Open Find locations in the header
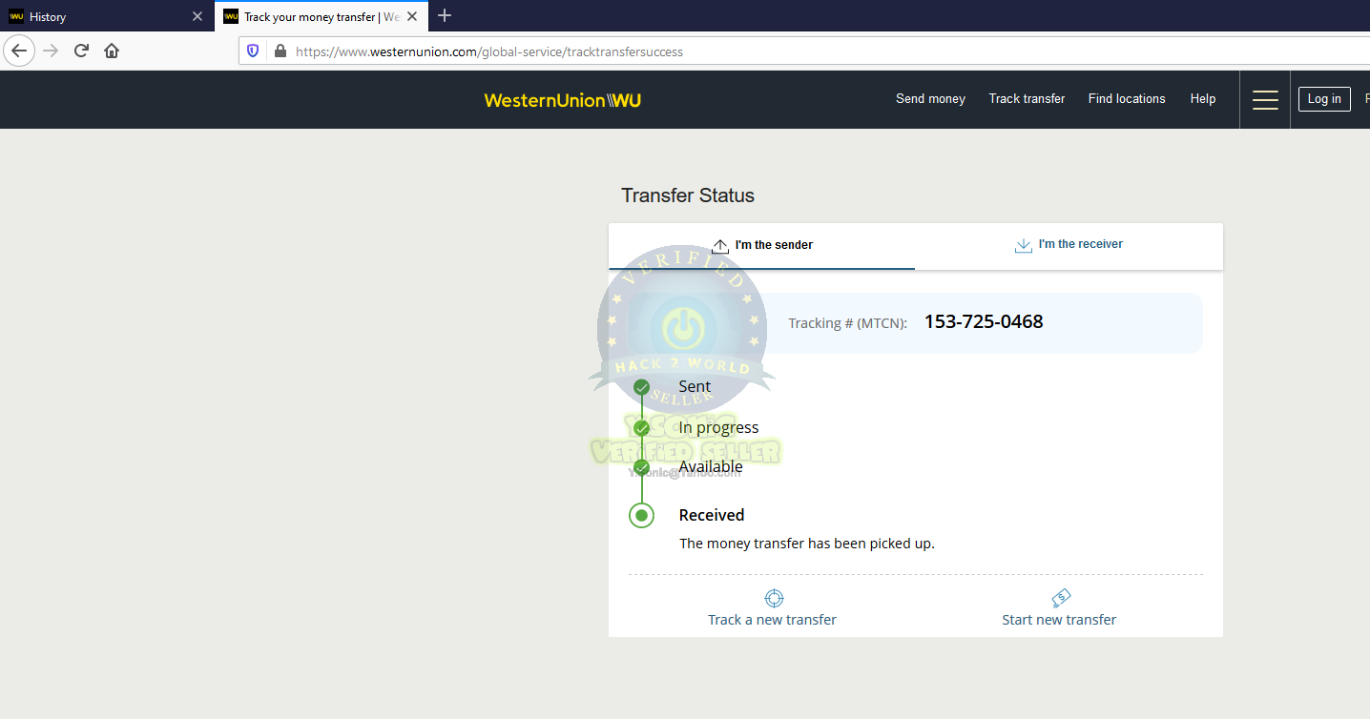 coord(1127,98)
